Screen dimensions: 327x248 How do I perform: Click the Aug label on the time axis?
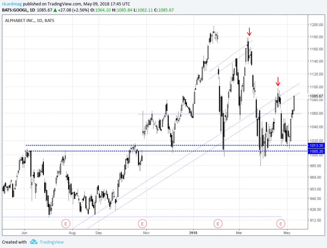[72, 233]
